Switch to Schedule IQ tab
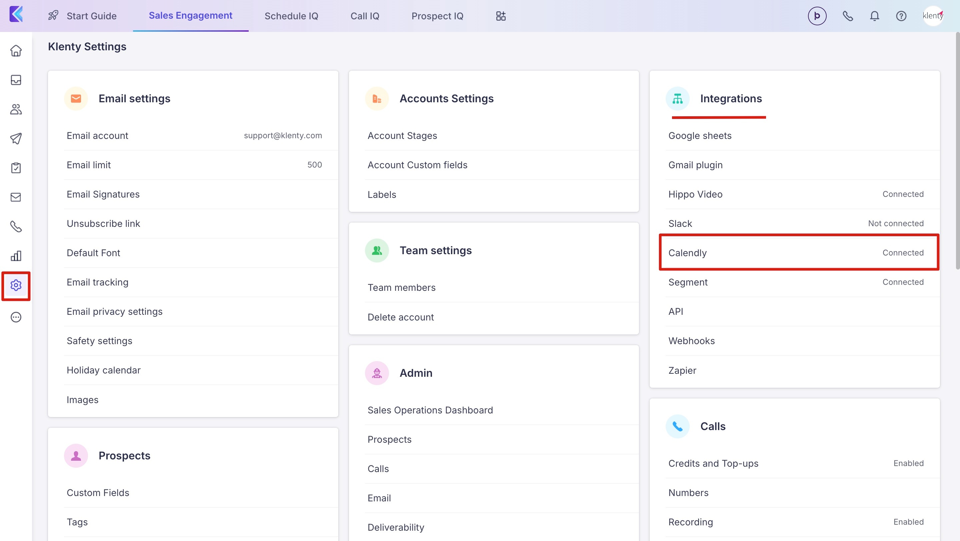Image resolution: width=960 pixels, height=541 pixels. (x=291, y=16)
